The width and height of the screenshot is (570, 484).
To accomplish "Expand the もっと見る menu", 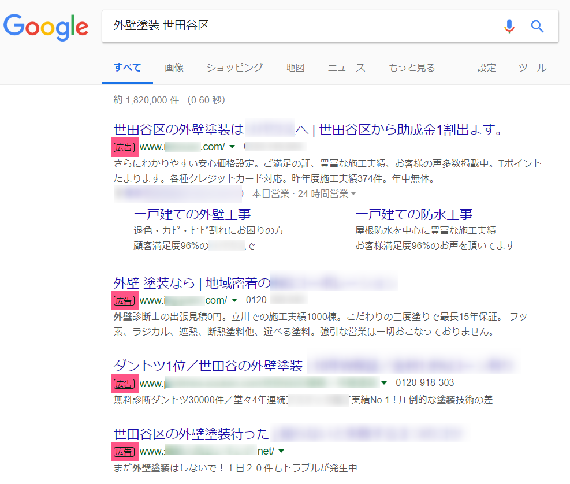I will [412, 68].
